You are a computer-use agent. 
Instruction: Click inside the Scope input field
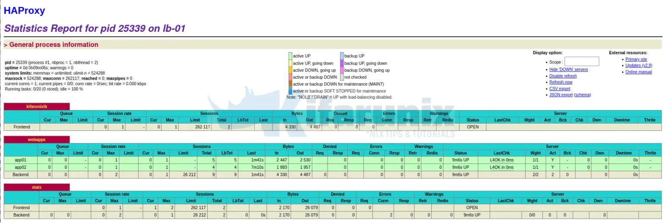coord(581,62)
